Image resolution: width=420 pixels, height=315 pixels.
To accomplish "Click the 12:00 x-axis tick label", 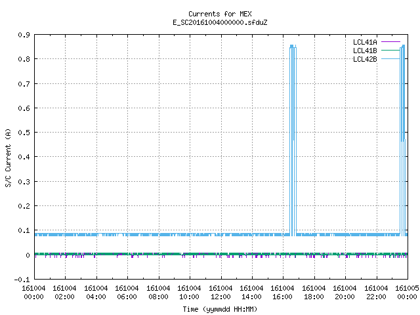I will pos(220,293).
